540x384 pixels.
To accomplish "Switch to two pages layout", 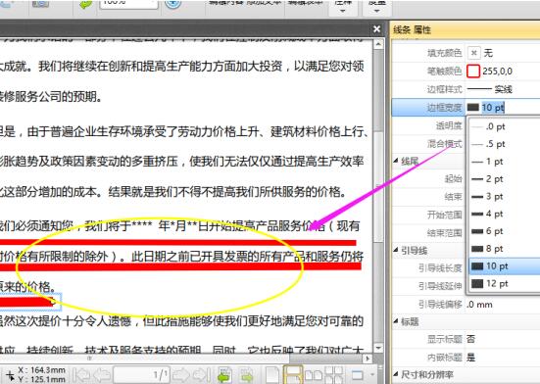I will coord(314,375).
